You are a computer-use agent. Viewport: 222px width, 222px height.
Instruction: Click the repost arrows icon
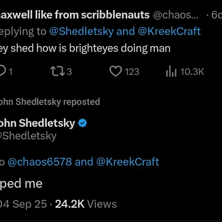coord(57,71)
